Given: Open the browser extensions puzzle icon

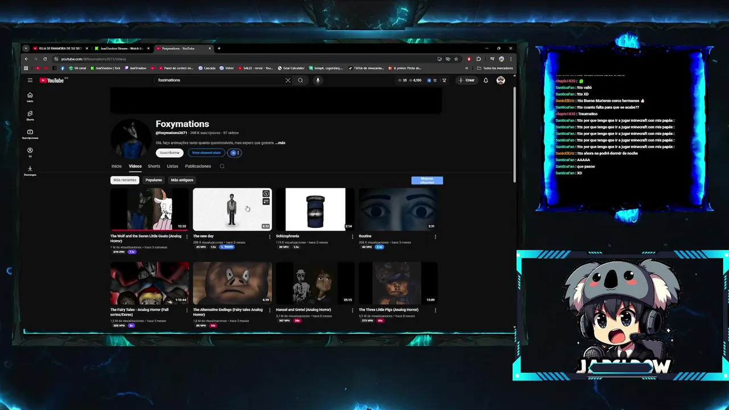Looking at the screenshot, I should [478, 59].
